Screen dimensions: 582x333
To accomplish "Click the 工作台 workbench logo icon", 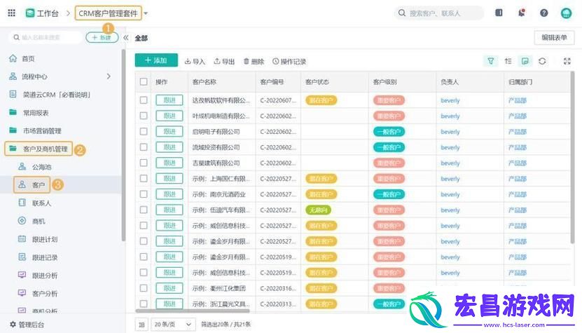I will (29, 13).
